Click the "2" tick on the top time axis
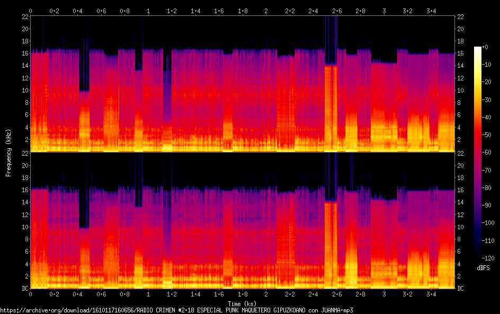Screen dimensions: 500x314 click(266, 11)
